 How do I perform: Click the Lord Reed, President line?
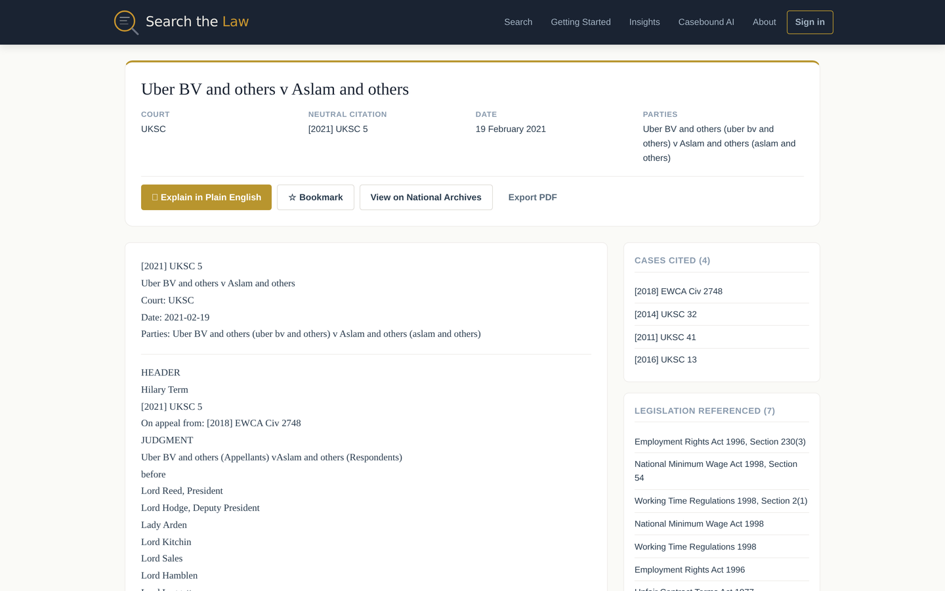(x=182, y=491)
